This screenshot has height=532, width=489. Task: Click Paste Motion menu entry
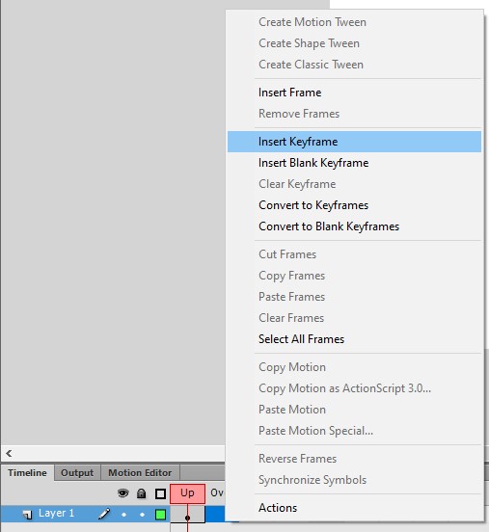click(x=354, y=410)
